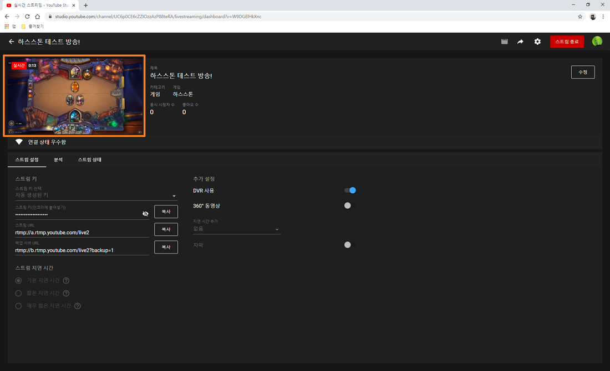Click the 하스스톤 game name
Screen dimensions: 610x371
click(183, 94)
